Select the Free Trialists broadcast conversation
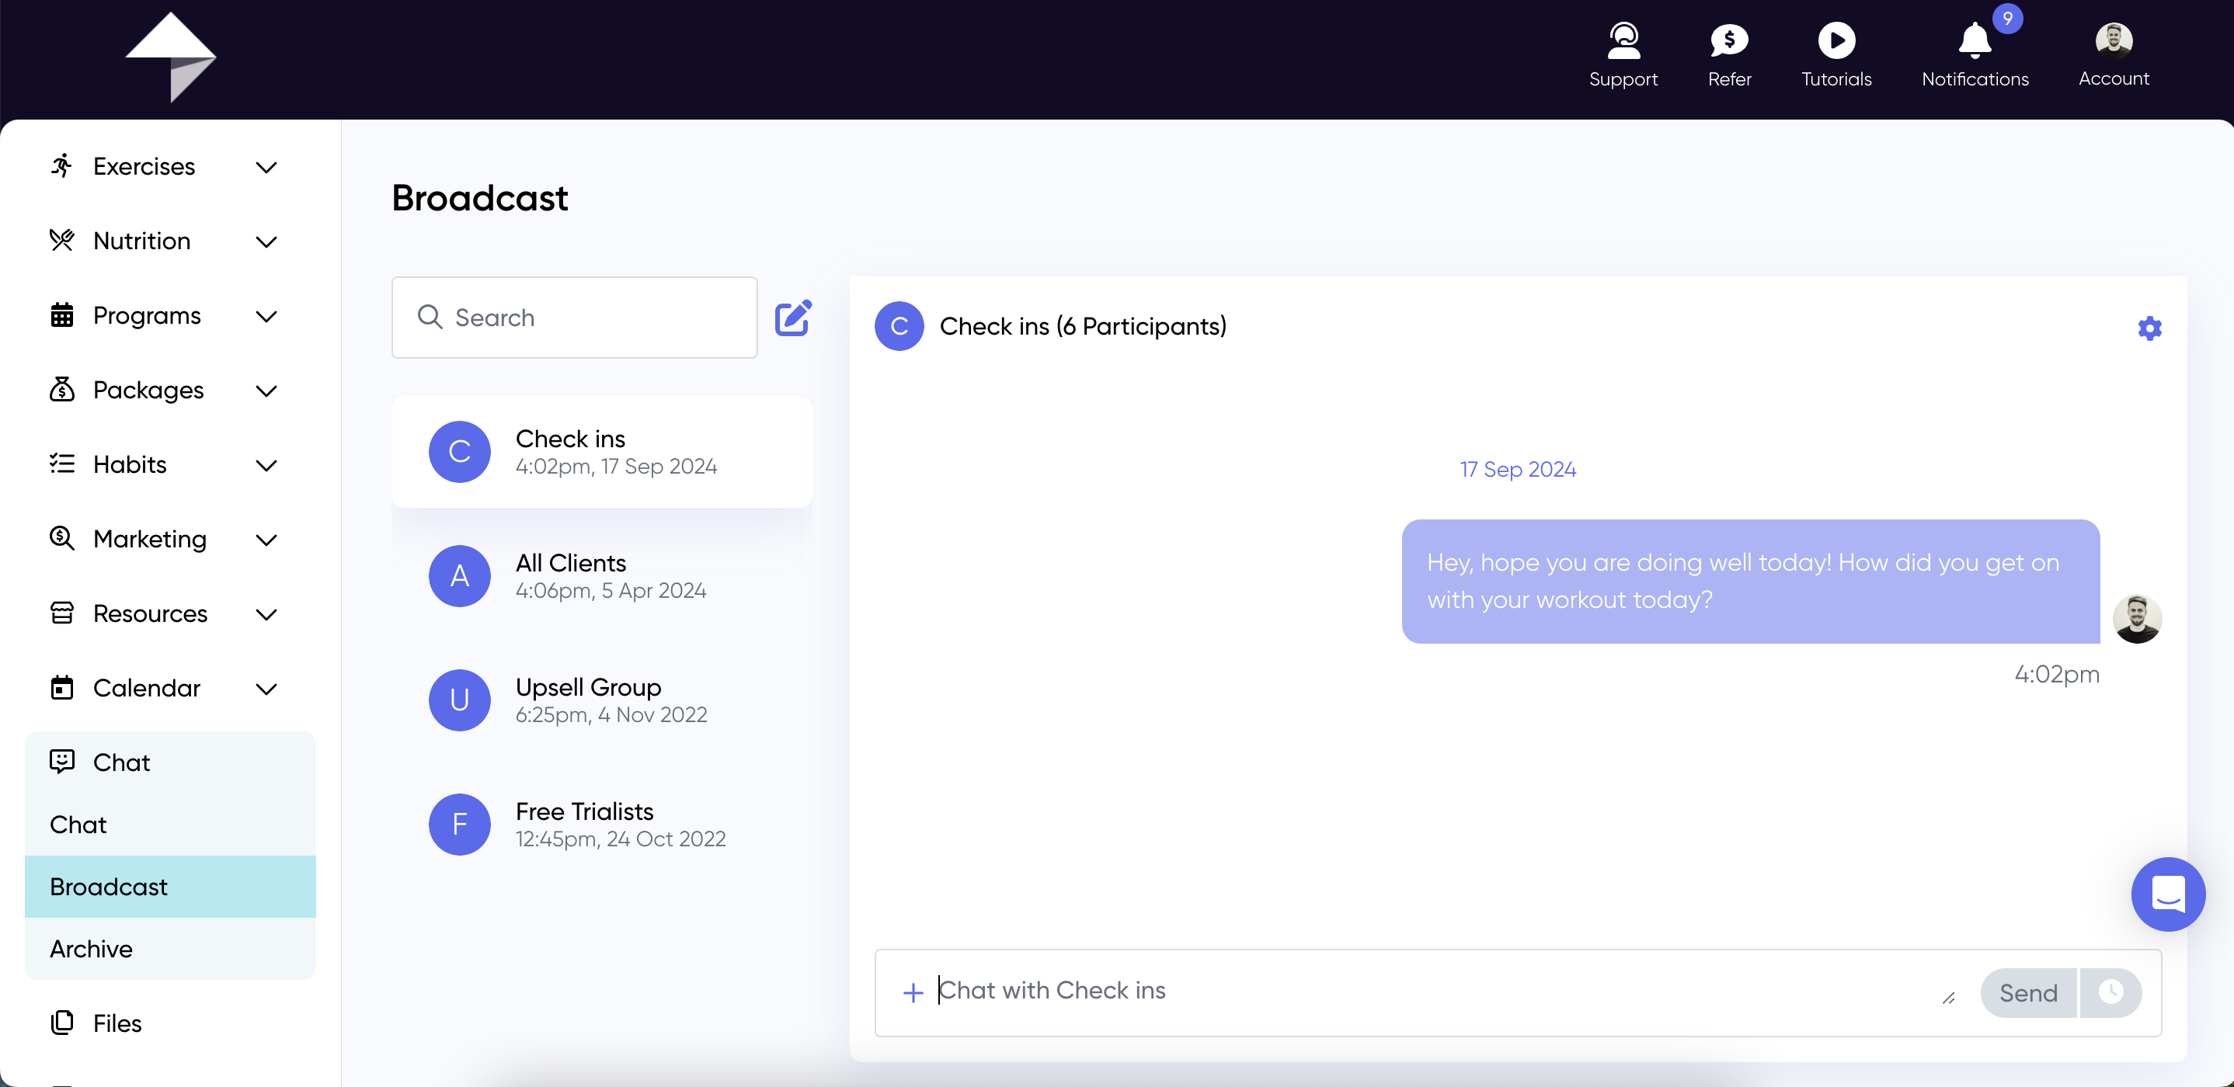The image size is (2234, 1087). [x=601, y=824]
